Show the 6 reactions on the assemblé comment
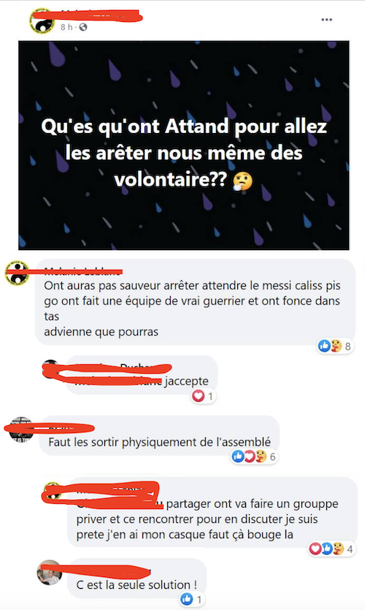The height and width of the screenshot is (610, 365). coord(254,456)
